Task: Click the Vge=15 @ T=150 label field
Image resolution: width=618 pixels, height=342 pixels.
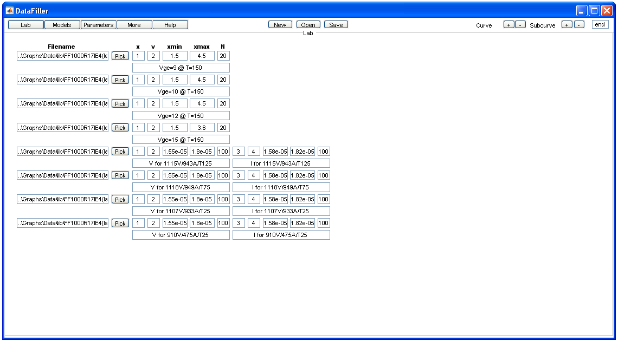Action: [x=181, y=140]
